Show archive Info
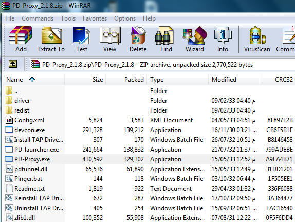 (223, 35)
